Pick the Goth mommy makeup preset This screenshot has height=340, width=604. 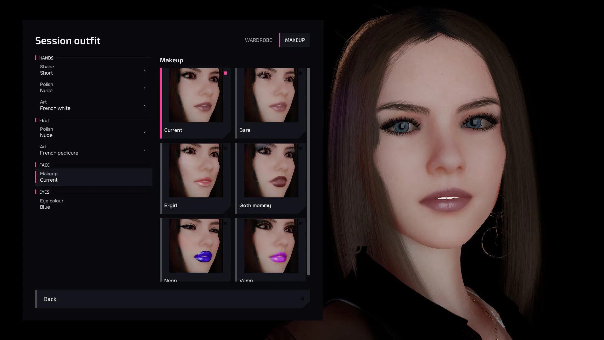point(271,178)
